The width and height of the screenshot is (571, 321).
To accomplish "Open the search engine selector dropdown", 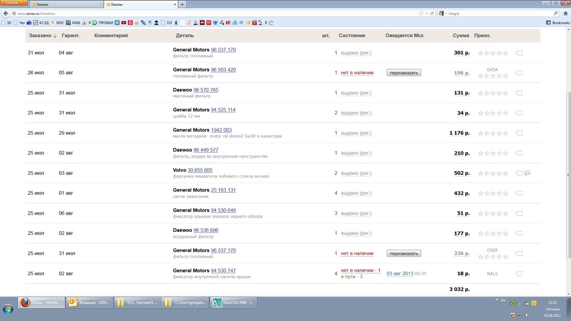I will pyautogui.click(x=443, y=14).
